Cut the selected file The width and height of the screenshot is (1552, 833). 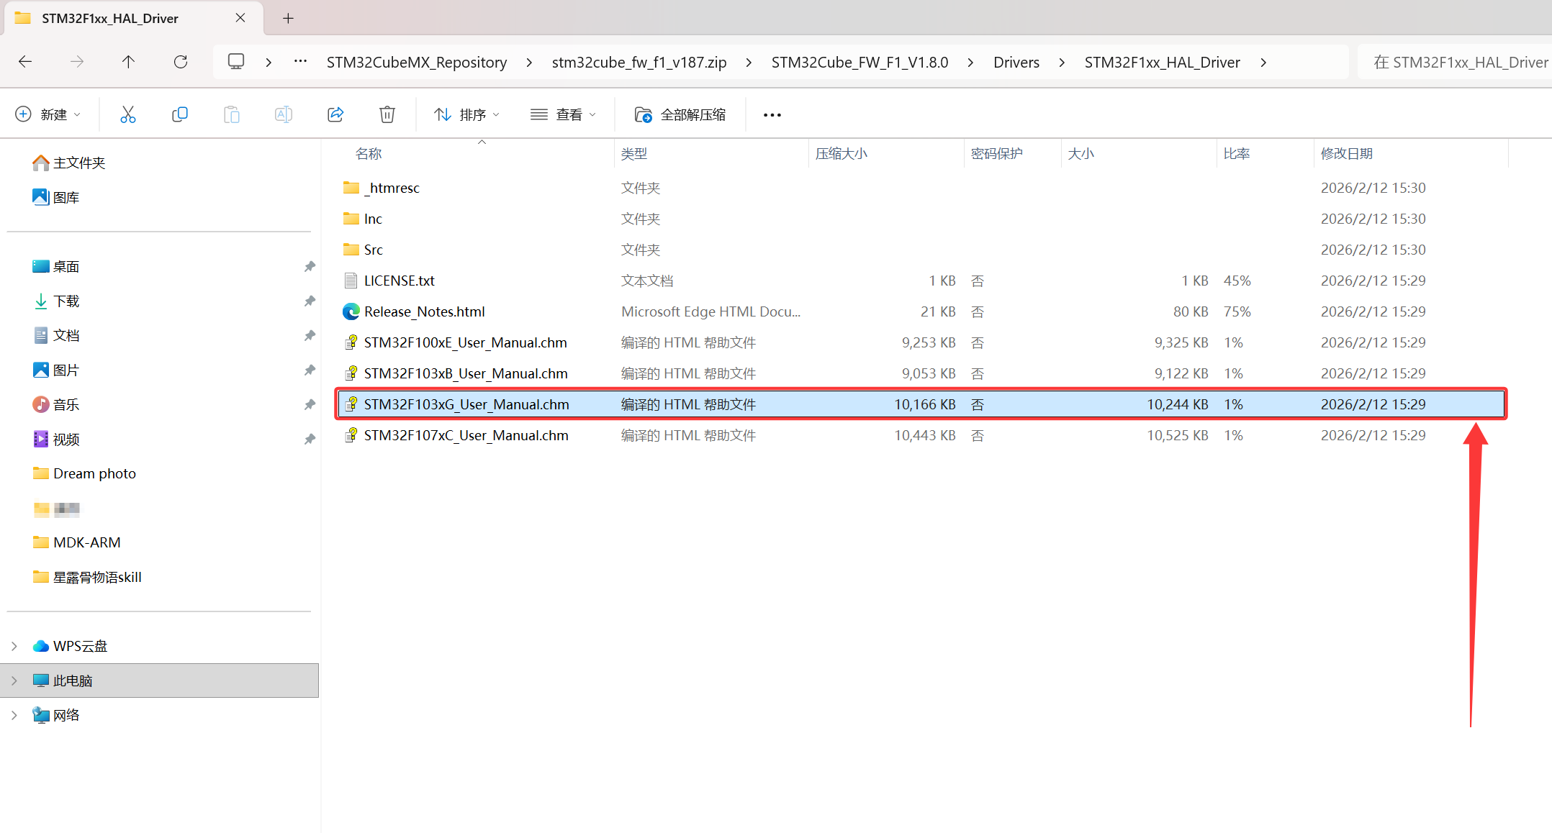[x=128, y=114]
